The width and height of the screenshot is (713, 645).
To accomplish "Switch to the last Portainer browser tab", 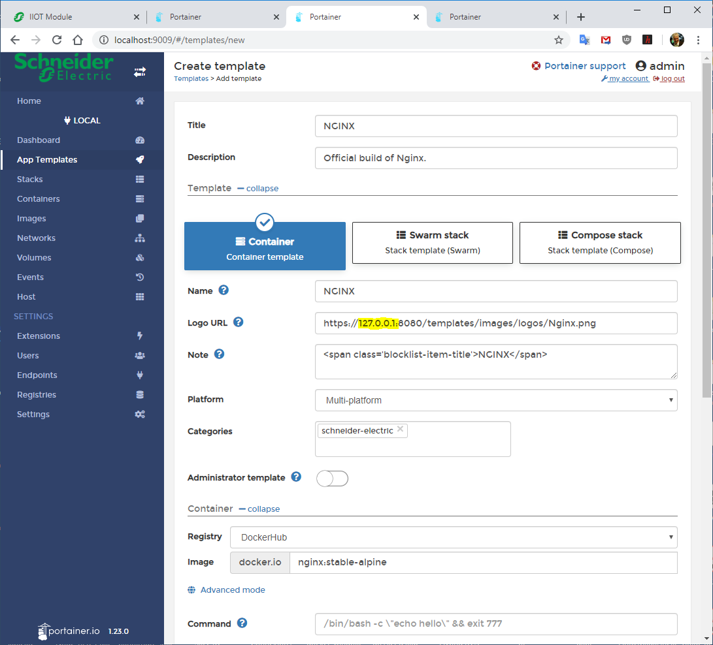I will pyautogui.click(x=496, y=17).
